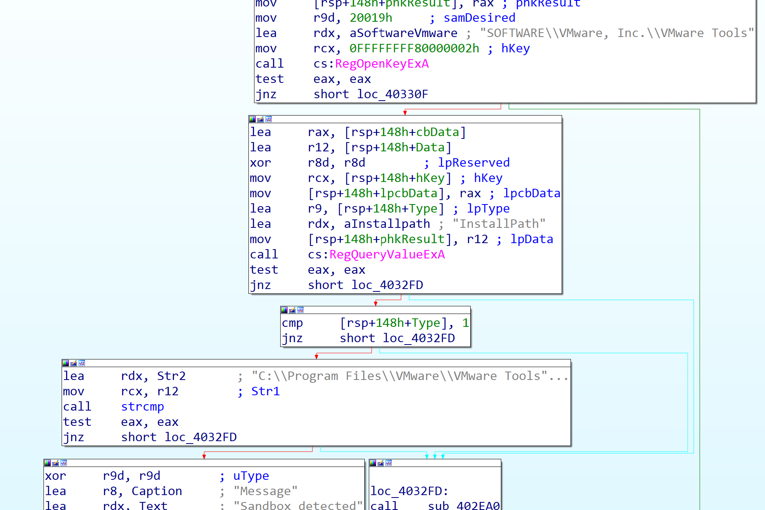Click the Data variable in lea r12 line
The height and width of the screenshot is (510, 765).
[x=430, y=148]
